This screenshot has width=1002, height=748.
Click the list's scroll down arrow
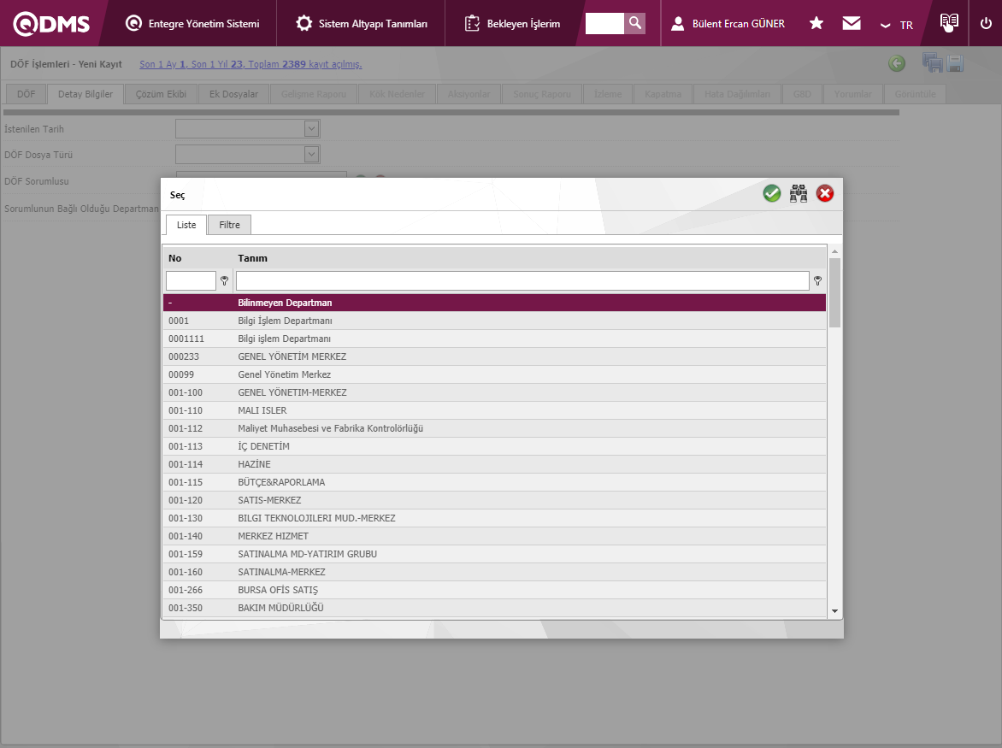pyautogui.click(x=834, y=611)
